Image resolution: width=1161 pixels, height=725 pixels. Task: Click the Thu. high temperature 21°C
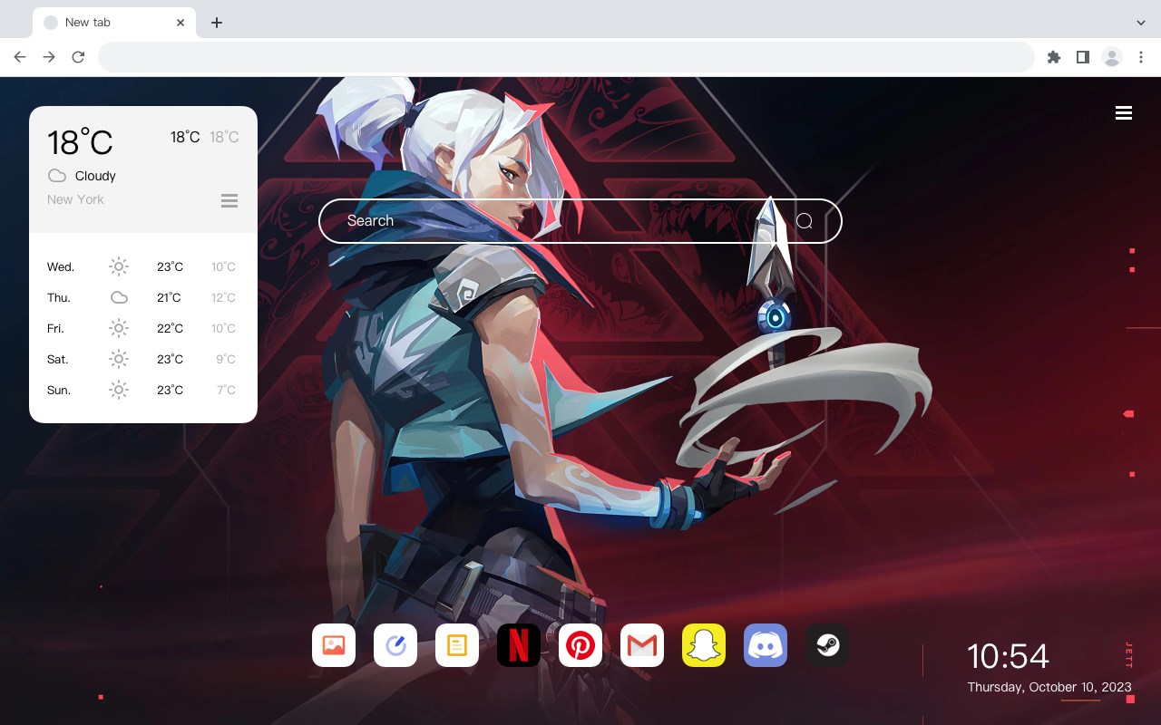click(169, 297)
